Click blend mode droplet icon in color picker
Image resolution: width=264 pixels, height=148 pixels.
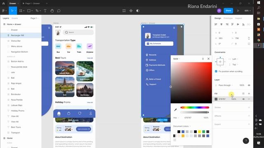coord(203,59)
